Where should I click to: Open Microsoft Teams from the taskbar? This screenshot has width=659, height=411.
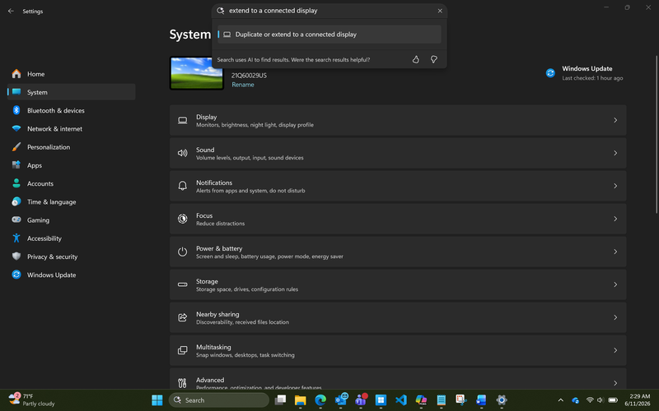[x=361, y=400]
